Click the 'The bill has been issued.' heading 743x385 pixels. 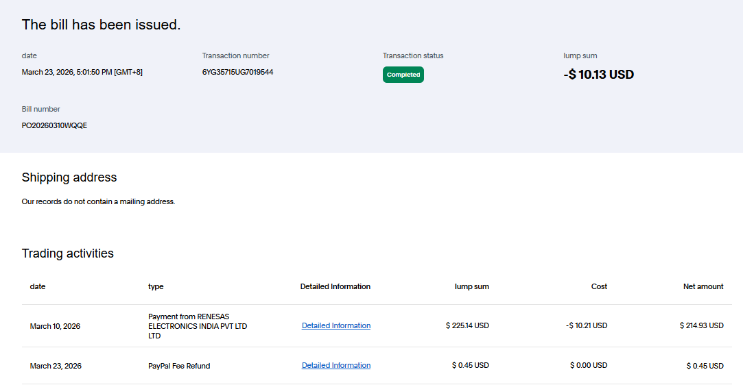point(101,25)
